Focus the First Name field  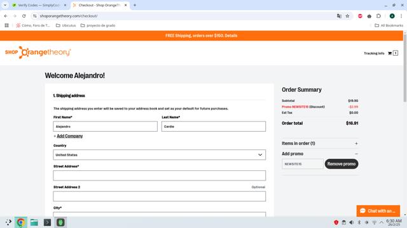point(105,127)
